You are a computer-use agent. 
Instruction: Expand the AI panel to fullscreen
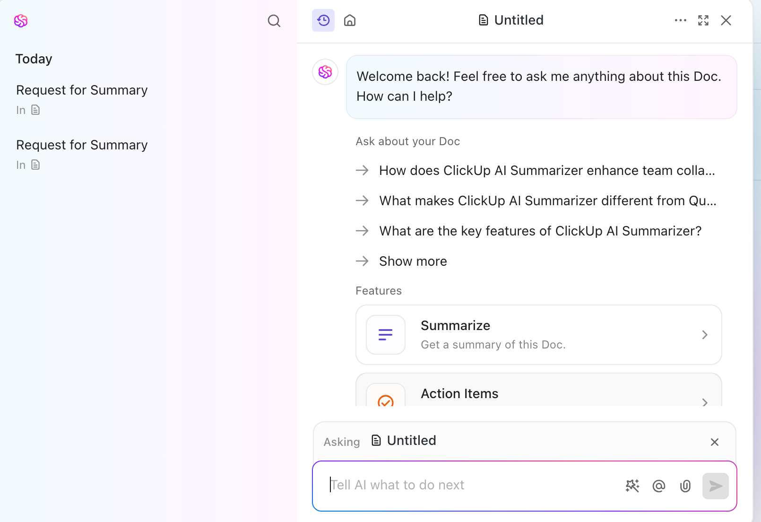(703, 20)
